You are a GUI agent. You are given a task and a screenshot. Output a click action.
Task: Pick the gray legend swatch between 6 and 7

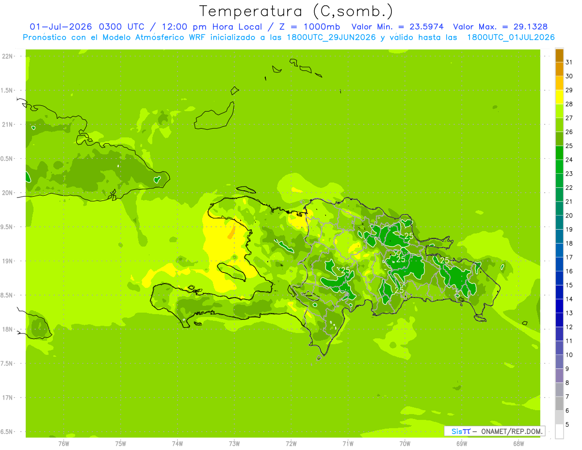click(559, 403)
